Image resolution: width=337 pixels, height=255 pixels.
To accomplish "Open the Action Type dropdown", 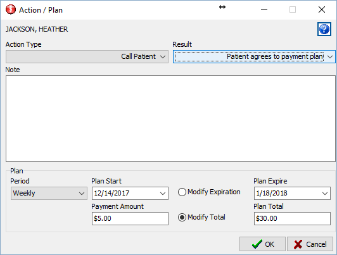I will tap(87, 57).
